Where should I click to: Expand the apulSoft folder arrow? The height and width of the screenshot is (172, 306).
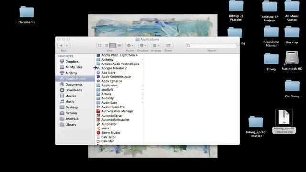142,90
